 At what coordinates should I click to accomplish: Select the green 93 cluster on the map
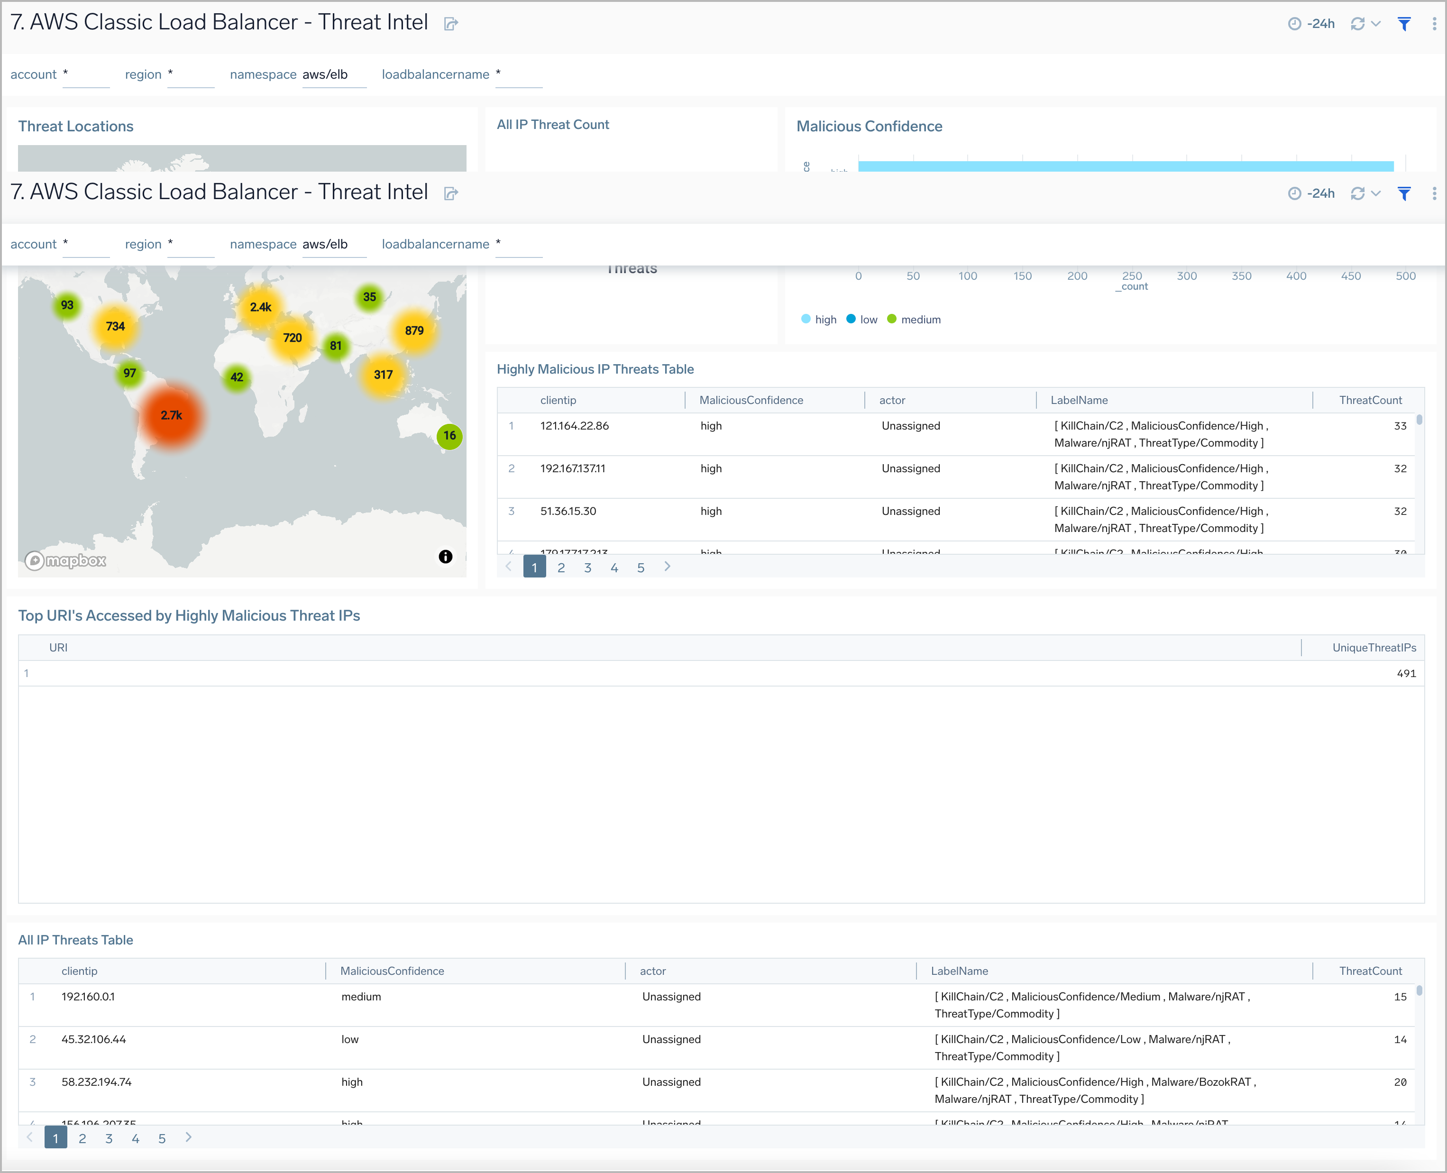point(67,305)
